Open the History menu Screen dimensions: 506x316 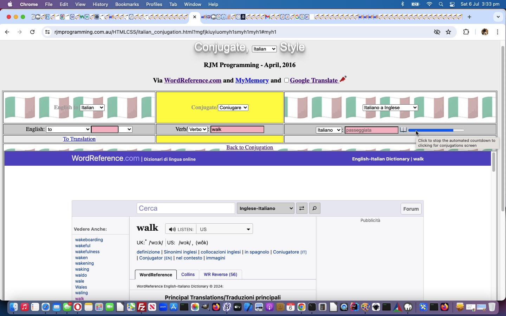(x=100, y=4)
